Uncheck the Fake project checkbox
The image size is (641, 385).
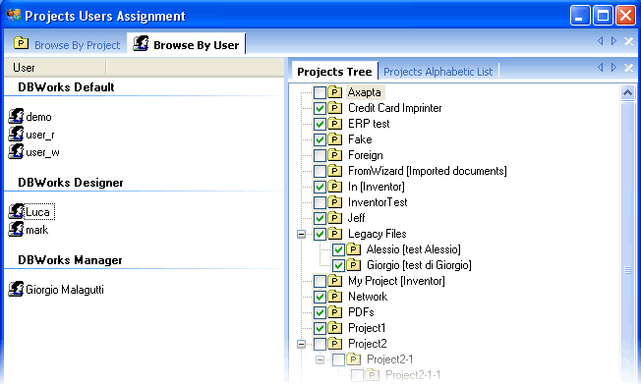320,140
